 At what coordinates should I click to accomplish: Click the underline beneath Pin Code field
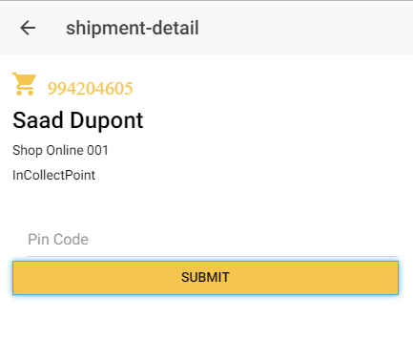tap(213, 256)
